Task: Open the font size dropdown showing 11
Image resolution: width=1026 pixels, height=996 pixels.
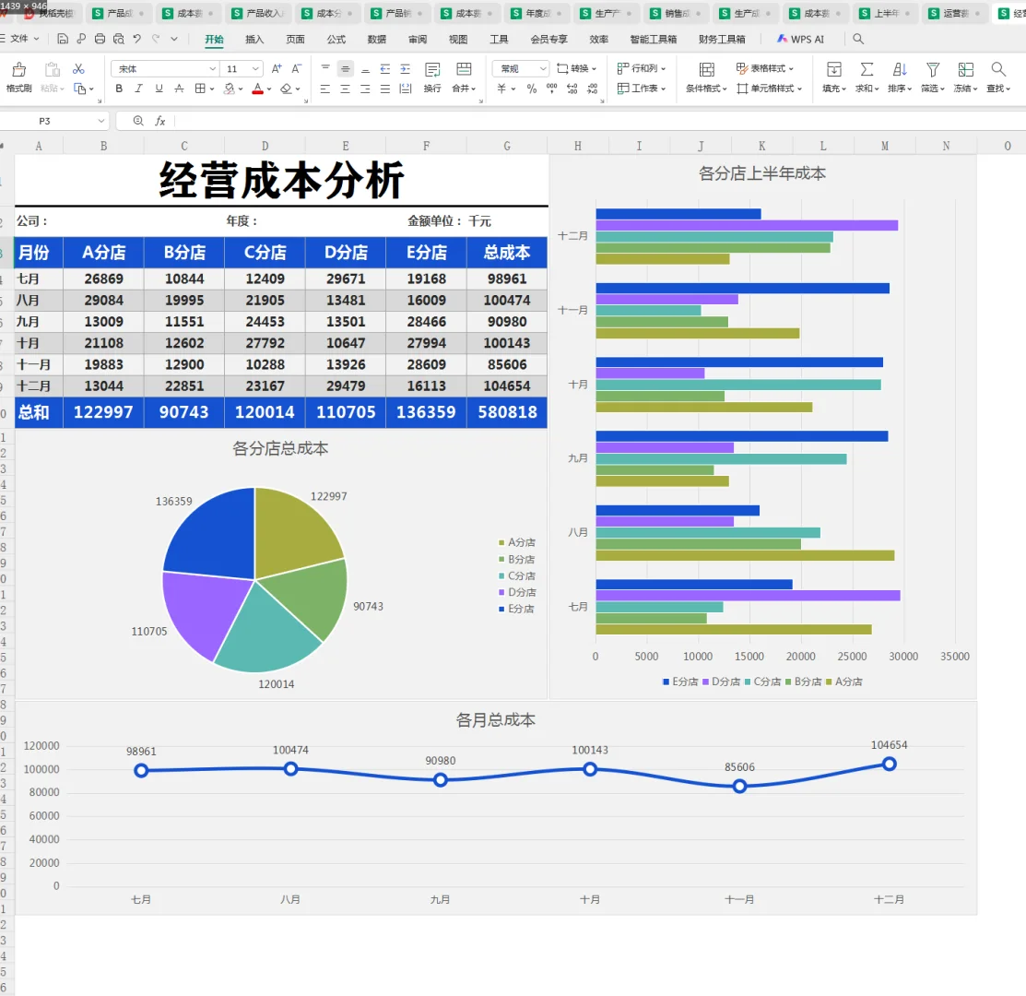Action: pos(255,69)
